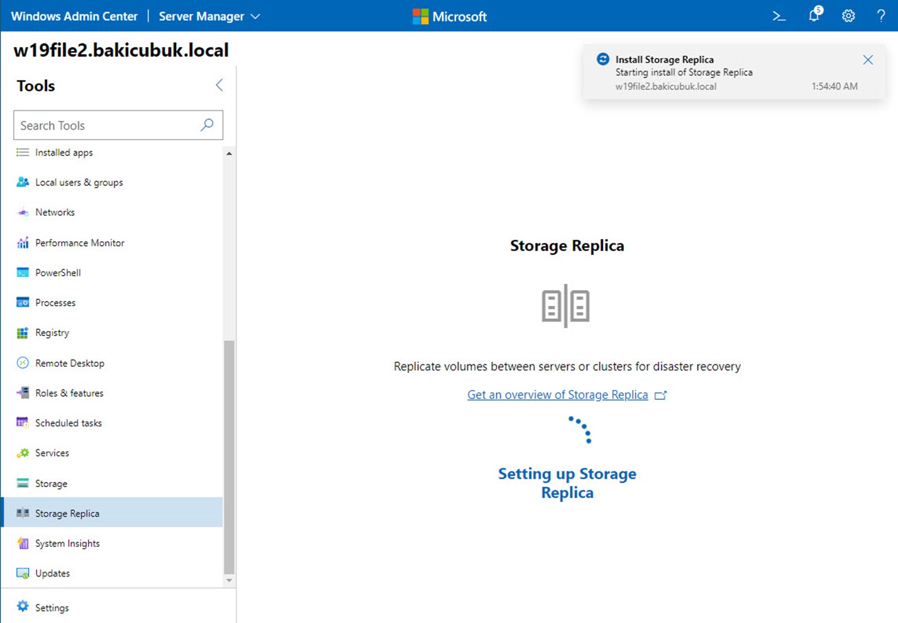Click the Roles & features icon
This screenshot has height=623, width=898.
[23, 393]
